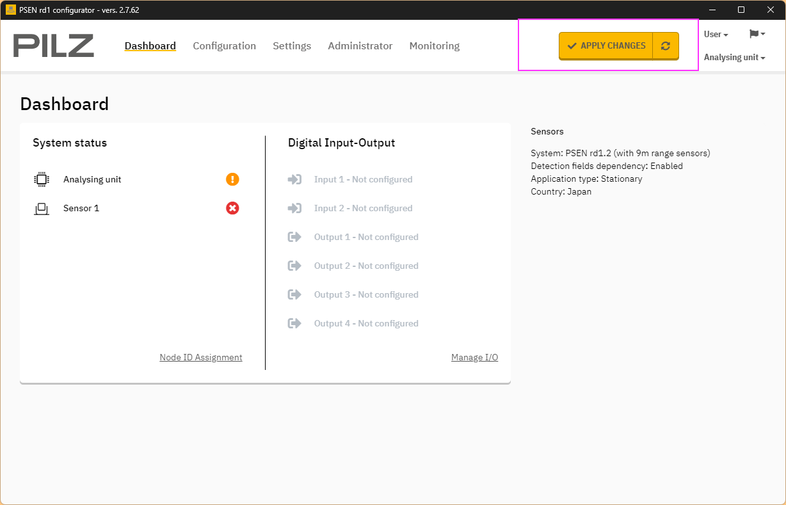Click the Digital Input-Output heading

click(x=342, y=143)
